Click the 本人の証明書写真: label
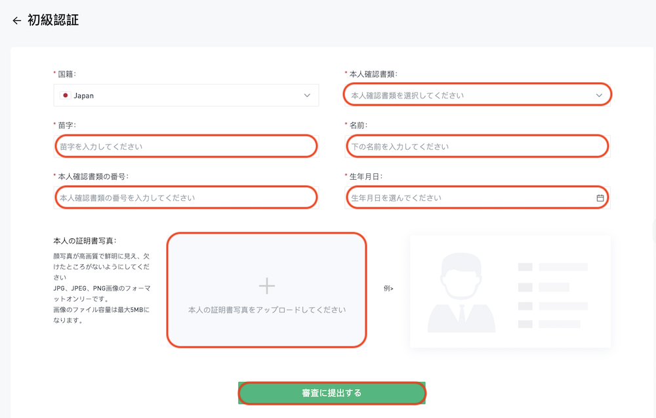Viewport: 656px width, 418px height. 85,241
